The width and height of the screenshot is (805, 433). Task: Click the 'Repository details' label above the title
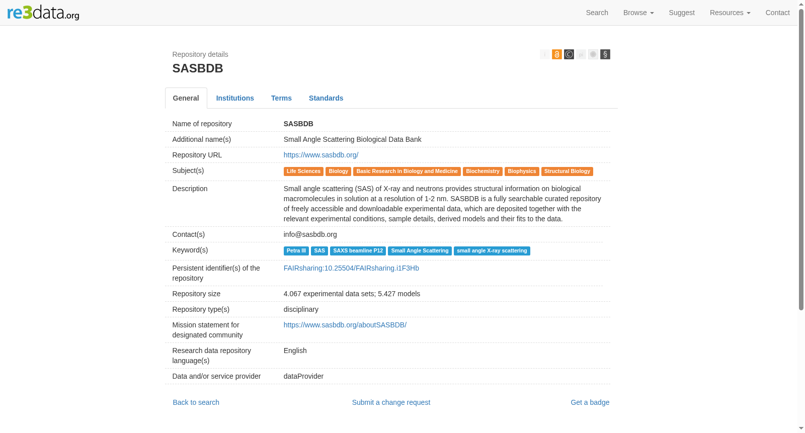point(200,54)
